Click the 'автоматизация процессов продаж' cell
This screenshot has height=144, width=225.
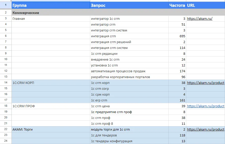[x=129, y=71]
